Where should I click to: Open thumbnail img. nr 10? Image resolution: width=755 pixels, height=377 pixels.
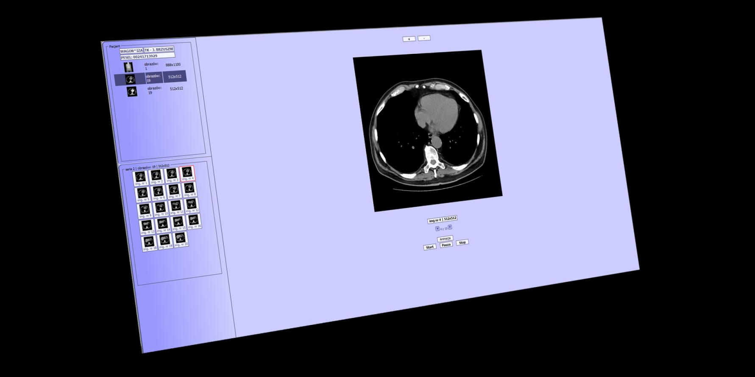tap(160, 208)
